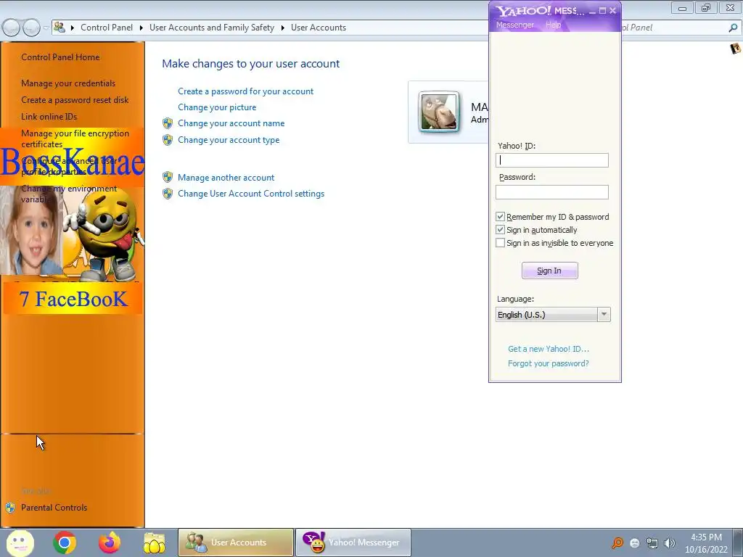This screenshot has width=743, height=557.
Task: Click User Accounts breadcrumb segment
Action: pos(319,28)
